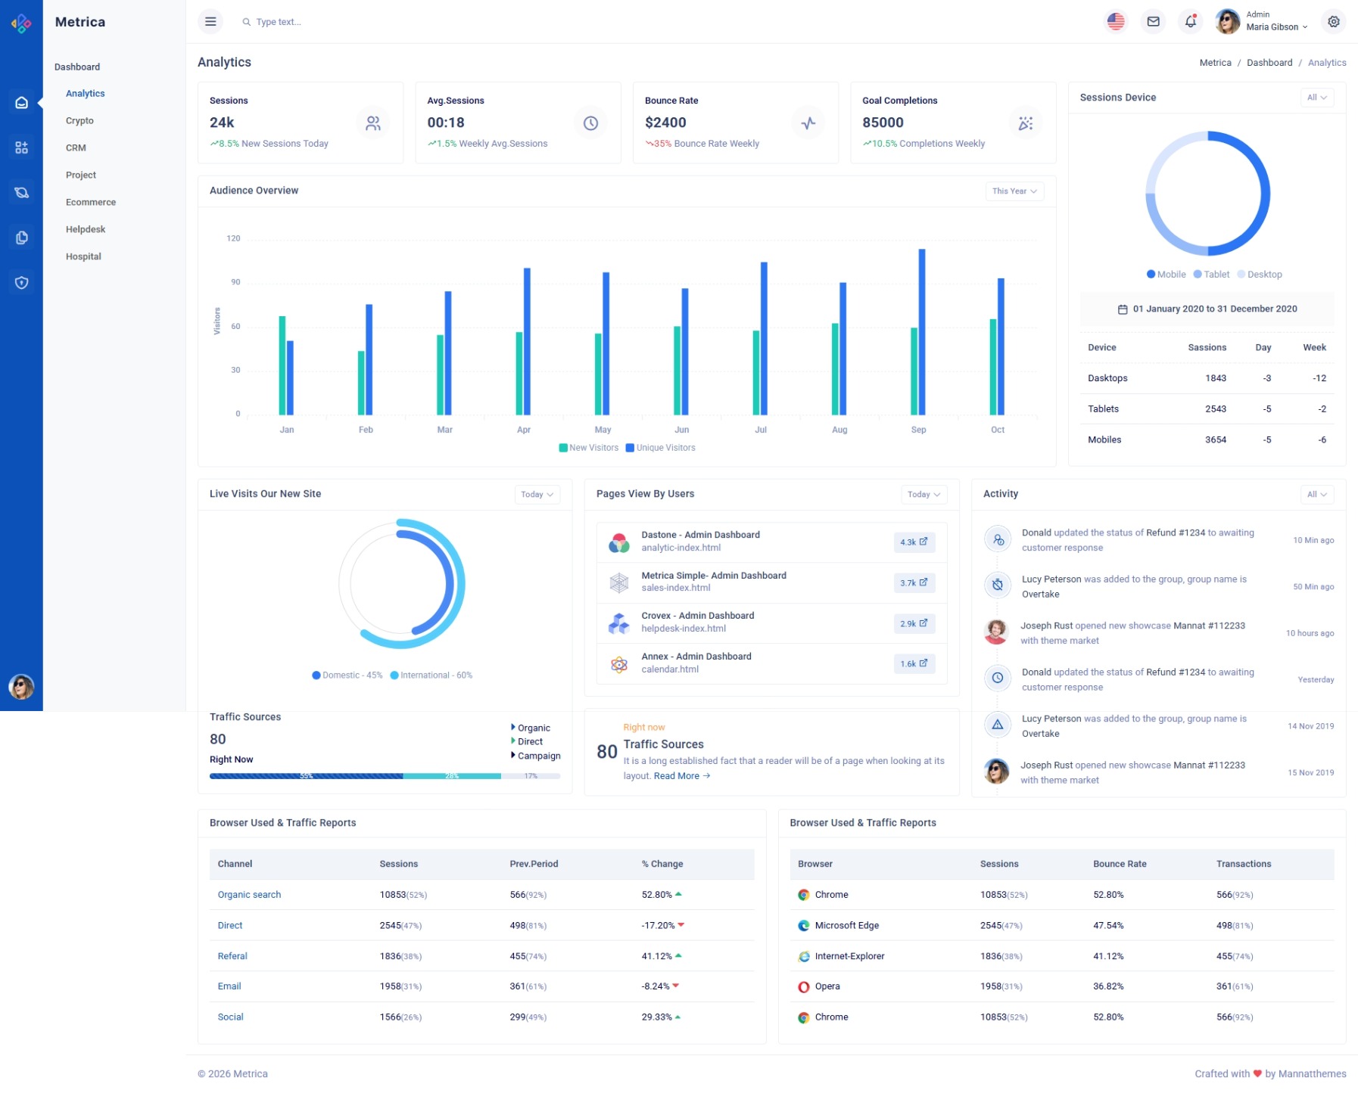This screenshot has height=1093, width=1358.
Task: Toggle Domestic - 45% legend item
Action: pos(347,675)
